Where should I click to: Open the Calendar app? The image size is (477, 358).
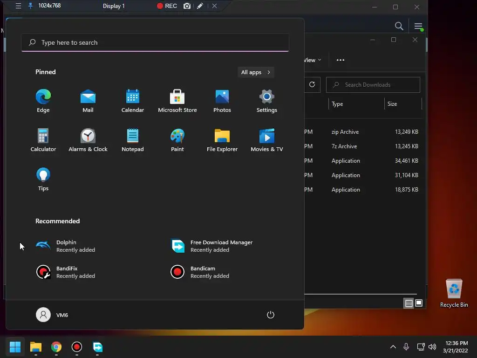[x=133, y=101]
